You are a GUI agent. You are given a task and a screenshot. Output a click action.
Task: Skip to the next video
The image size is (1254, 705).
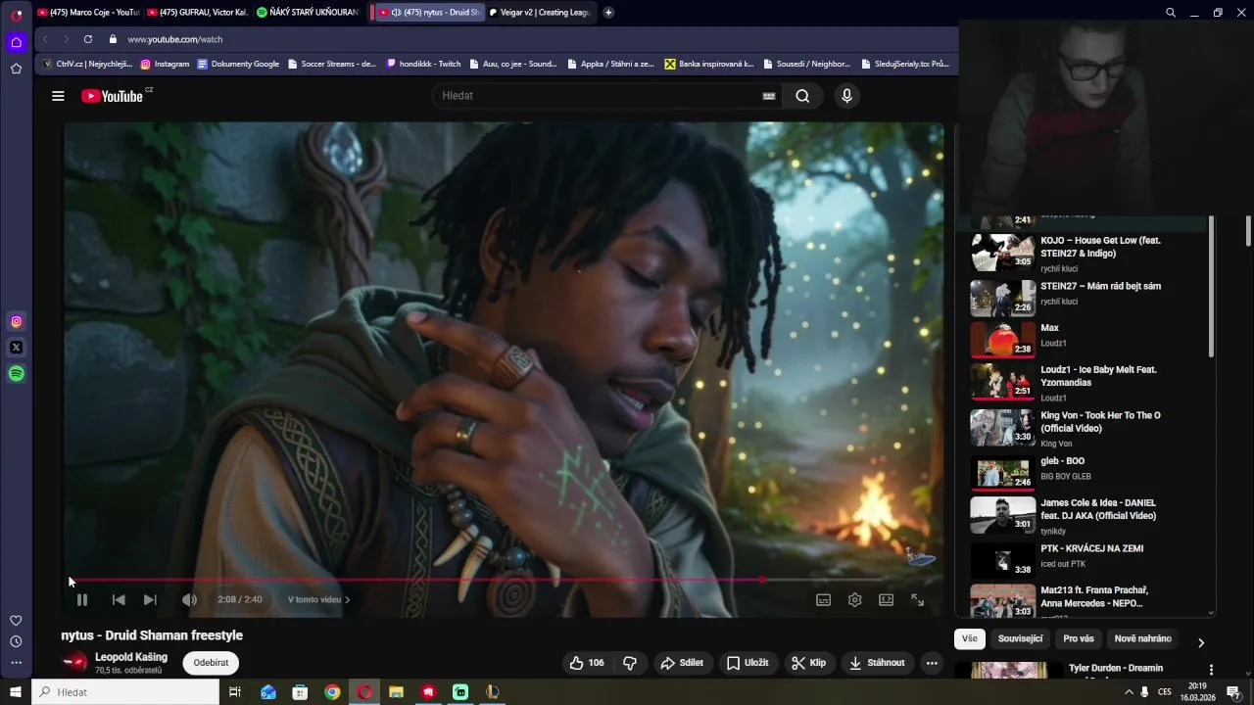coord(150,600)
